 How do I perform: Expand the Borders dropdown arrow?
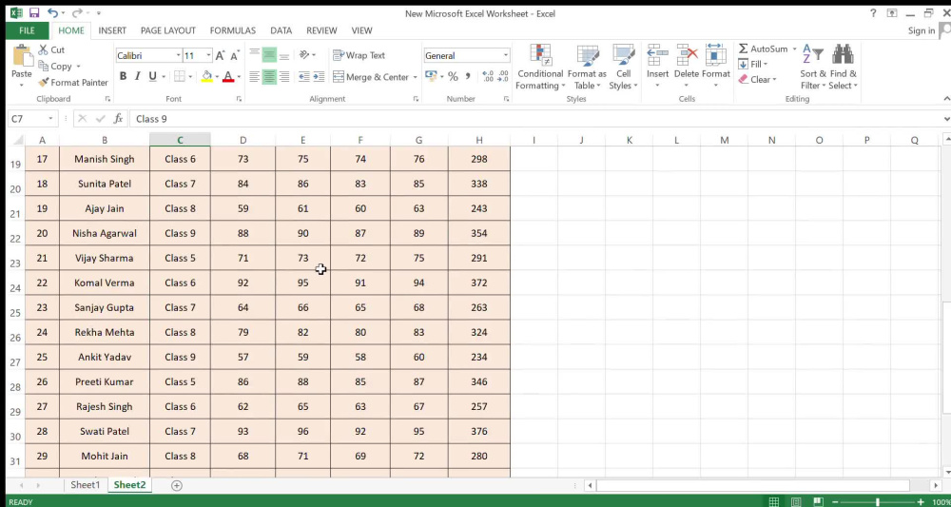[x=190, y=76]
